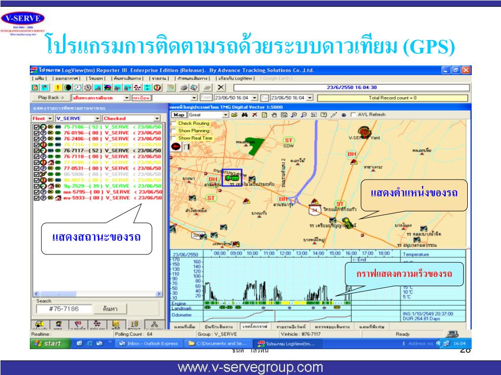Open the LogView about menu
The height and width of the screenshot is (375, 501).
[x=235, y=79]
